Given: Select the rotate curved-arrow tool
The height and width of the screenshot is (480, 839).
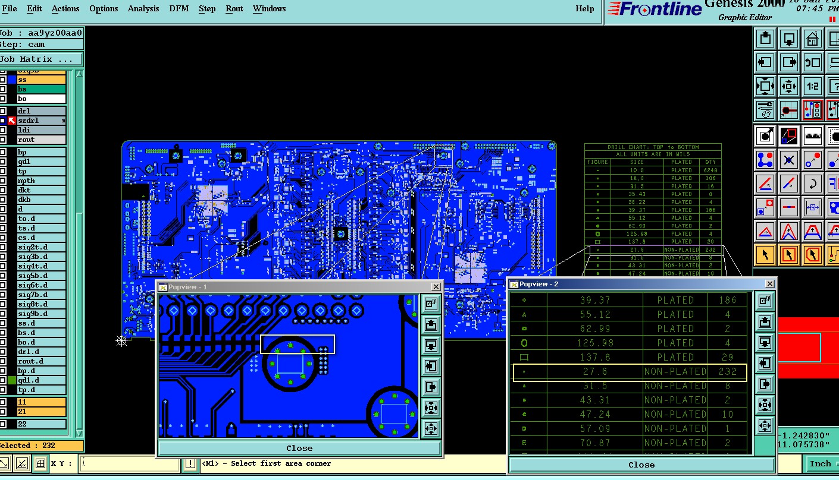Looking at the screenshot, I should 813,184.
